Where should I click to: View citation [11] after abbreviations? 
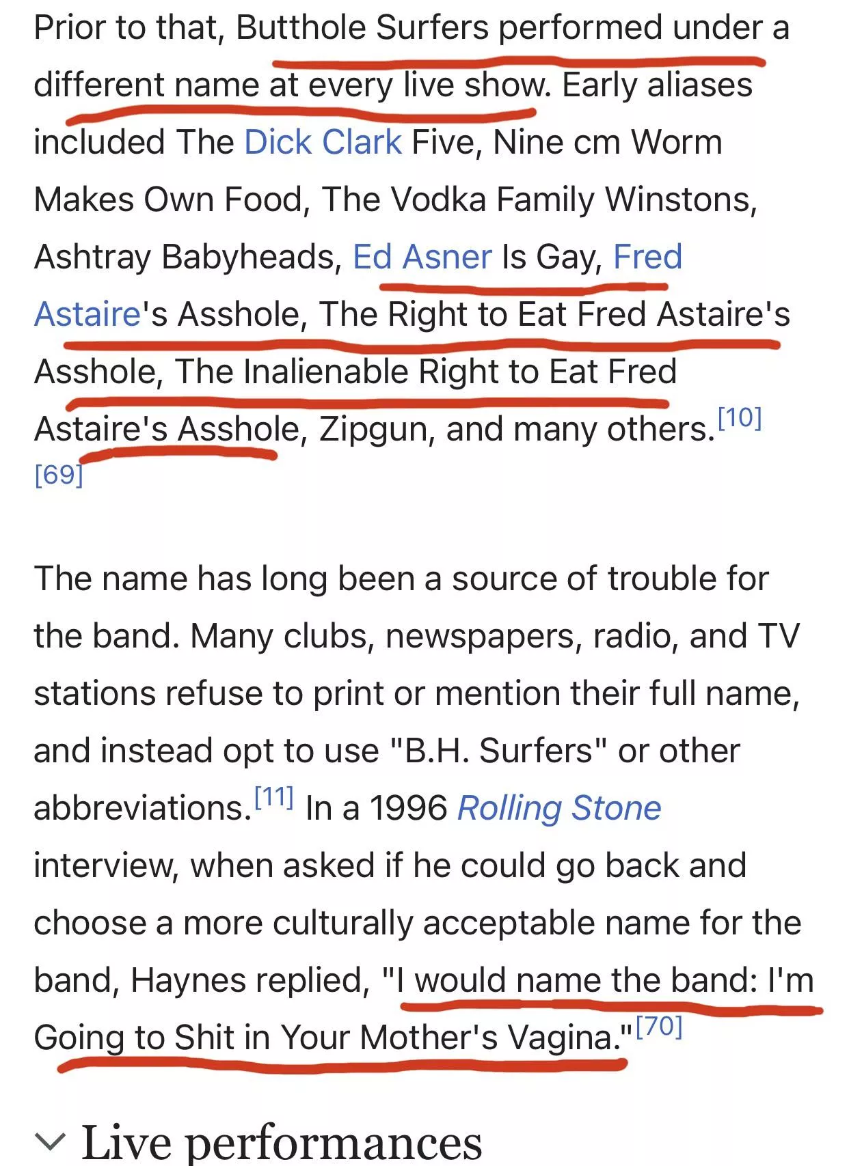point(273,796)
